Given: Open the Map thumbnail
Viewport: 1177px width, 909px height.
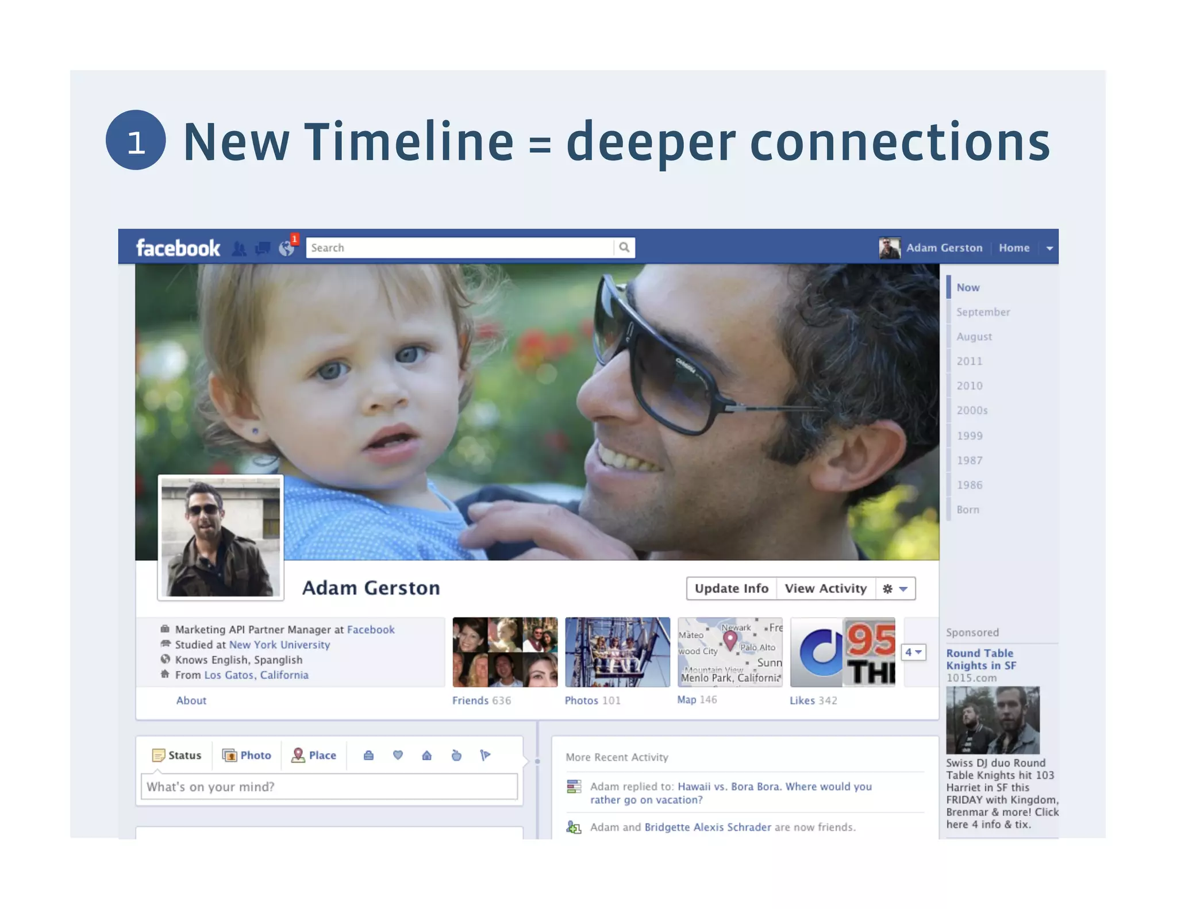Looking at the screenshot, I should [730, 652].
